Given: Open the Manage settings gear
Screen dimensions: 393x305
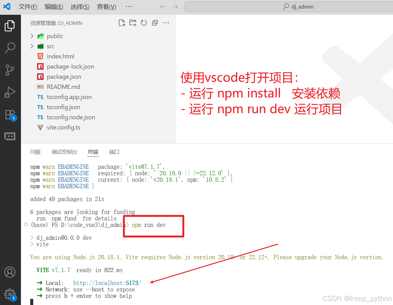Looking at the screenshot, I should click(x=10, y=294).
